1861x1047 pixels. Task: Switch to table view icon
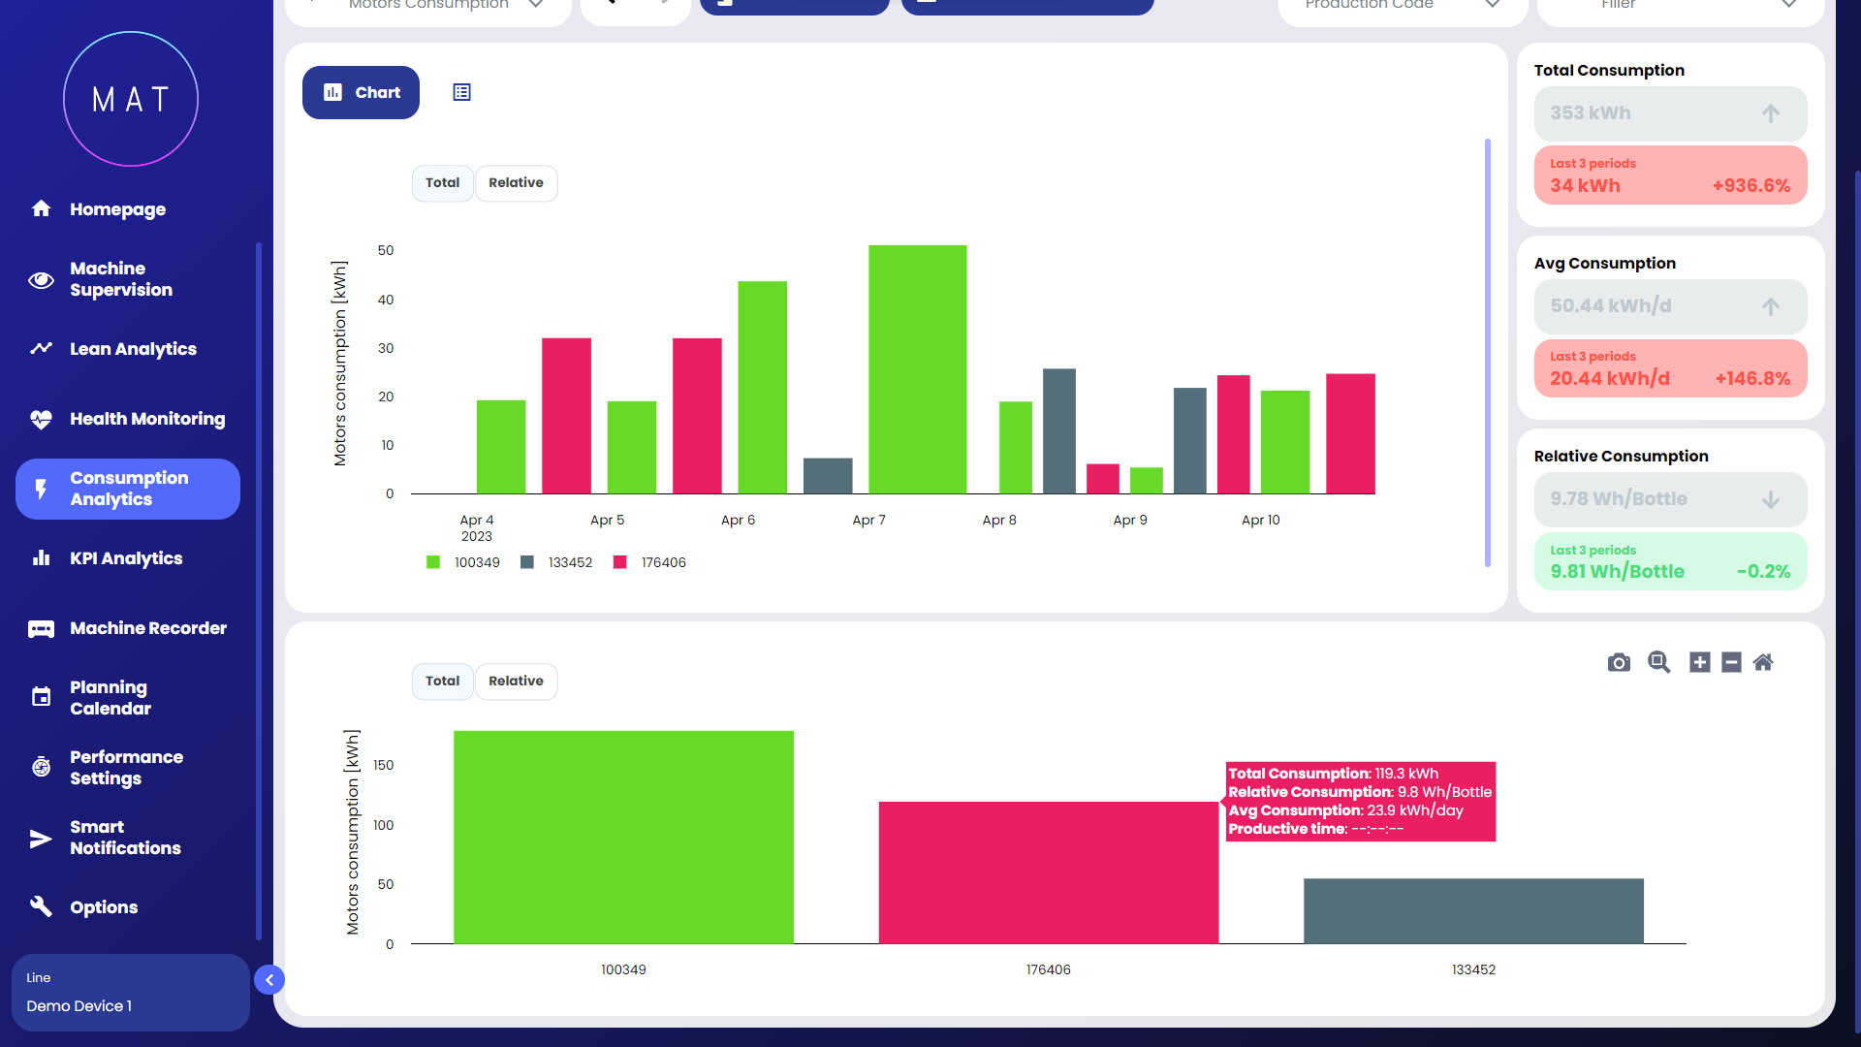coord(461,93)
